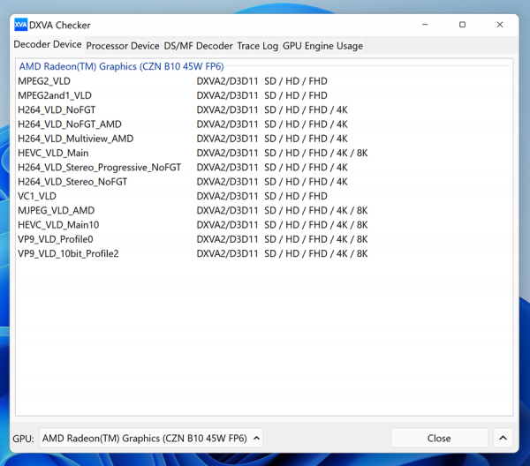Click the DXVA Checker app icon in title bar
The height and width of the screenshot is (466, 530).
pyautogui.click(x=20, y=25)
